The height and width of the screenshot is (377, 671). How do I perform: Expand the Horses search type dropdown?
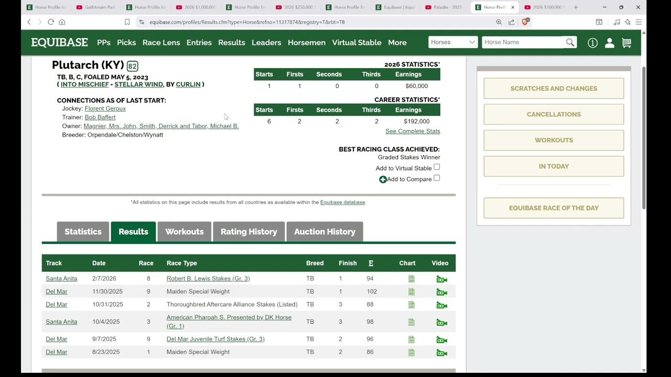453,42
